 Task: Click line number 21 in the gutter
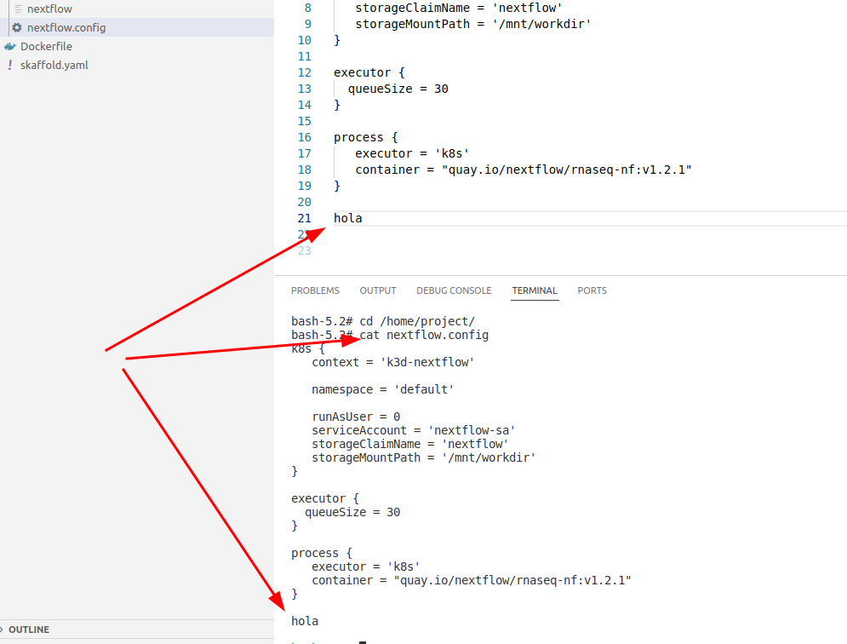click(304, 218)
